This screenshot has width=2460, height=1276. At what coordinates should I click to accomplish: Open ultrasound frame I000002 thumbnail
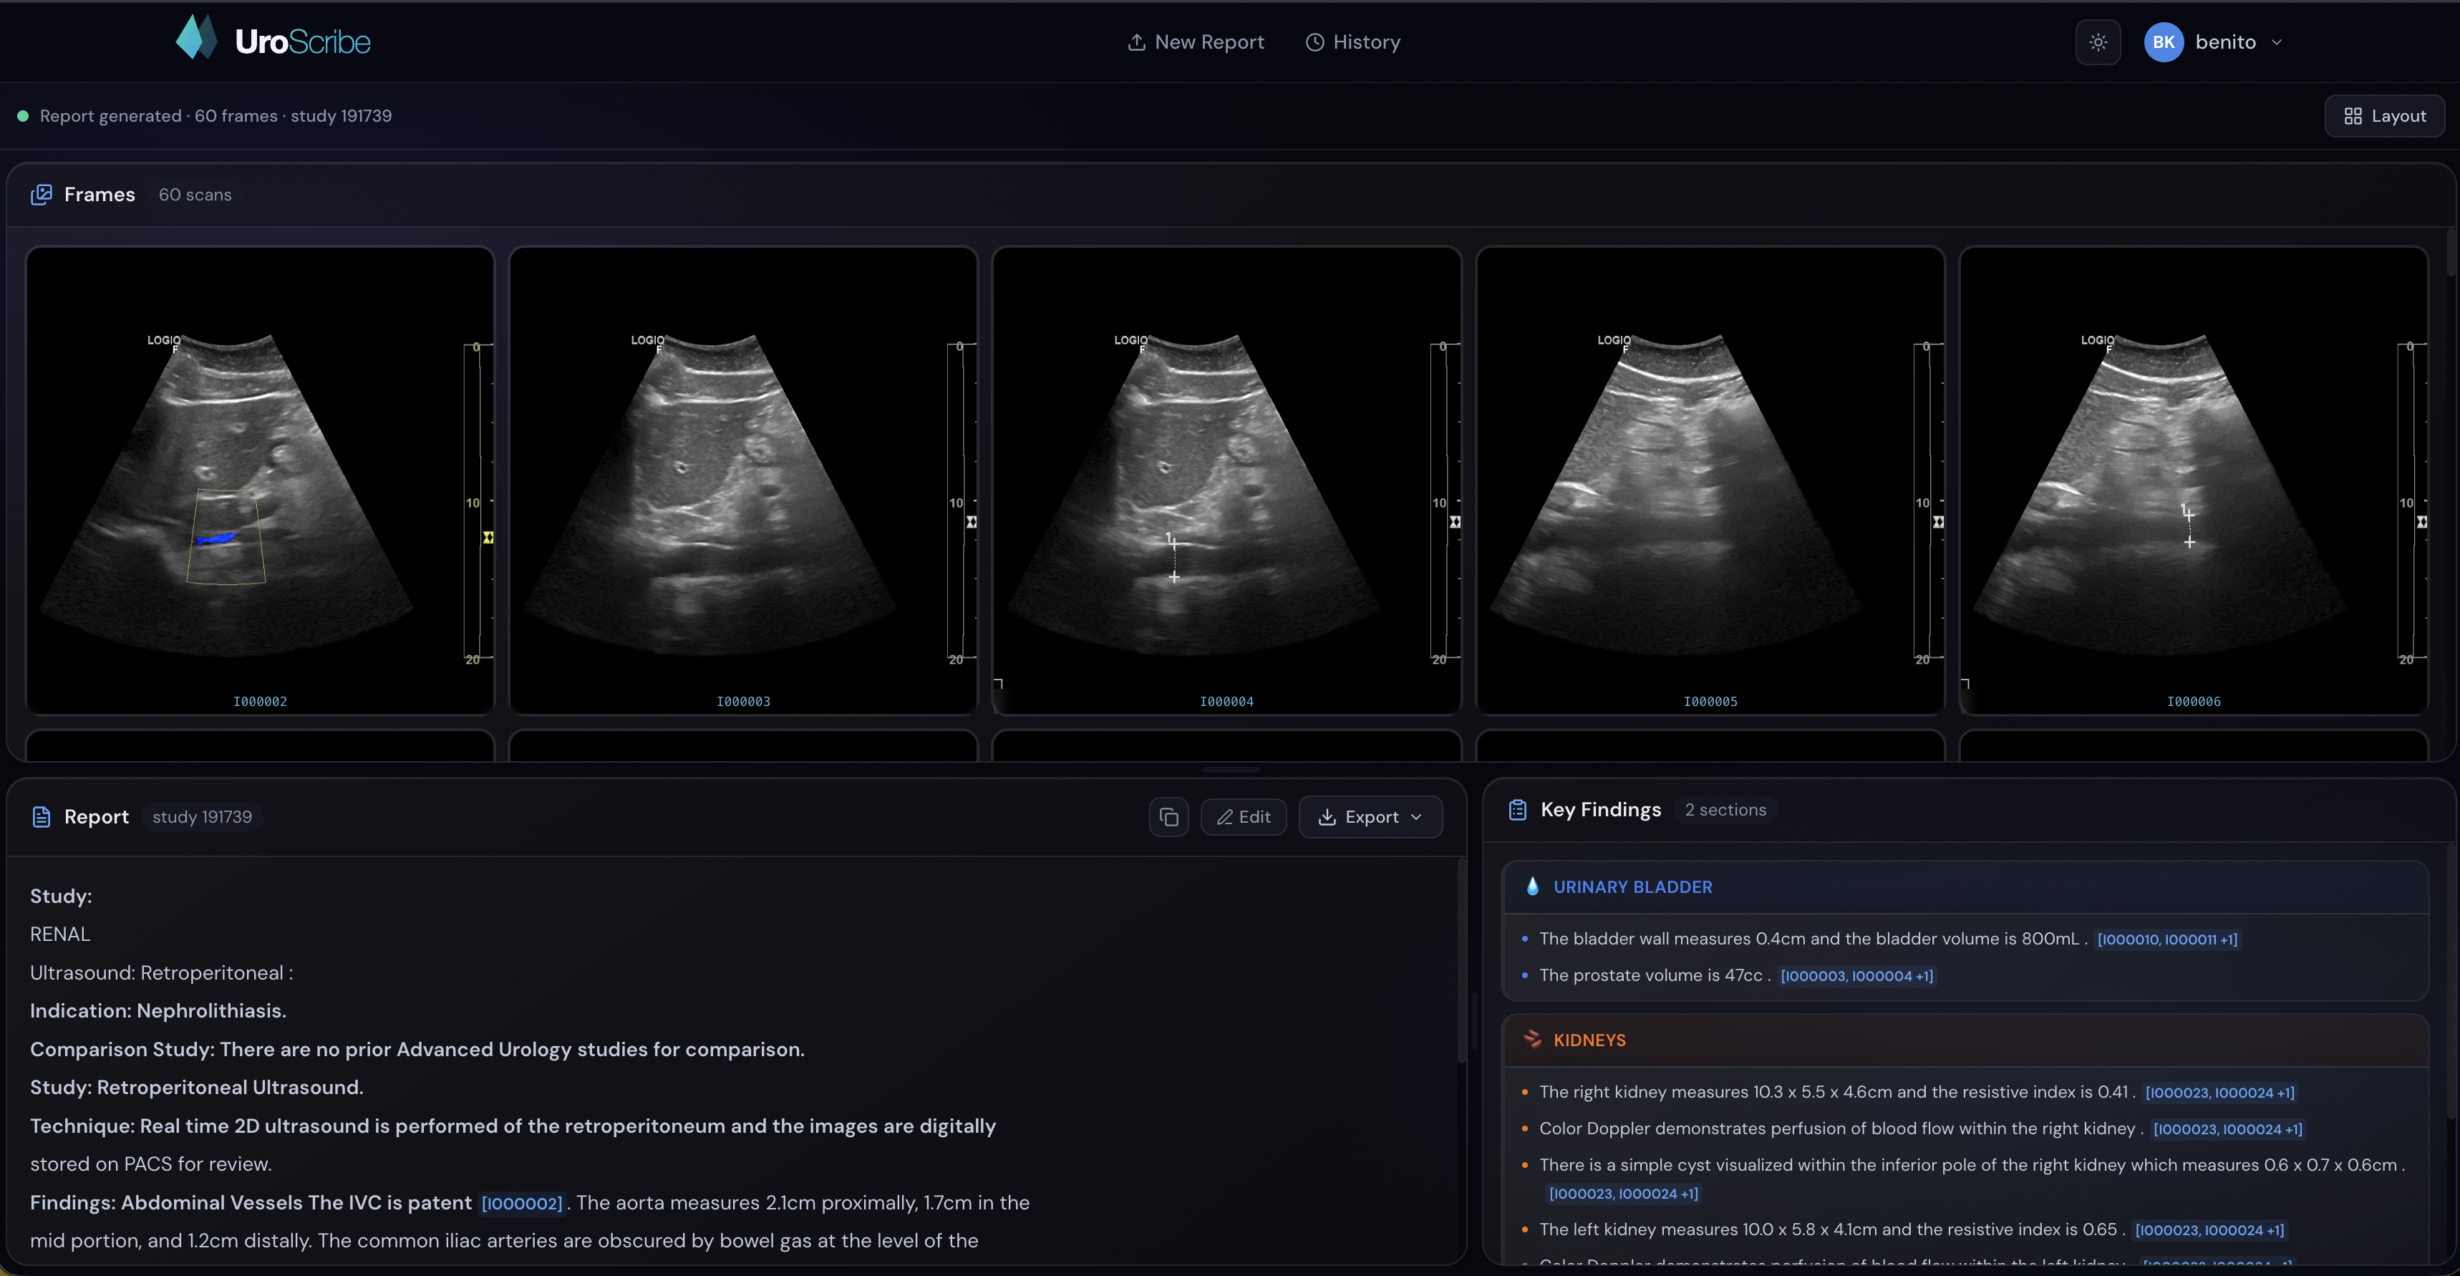point(260,480)
